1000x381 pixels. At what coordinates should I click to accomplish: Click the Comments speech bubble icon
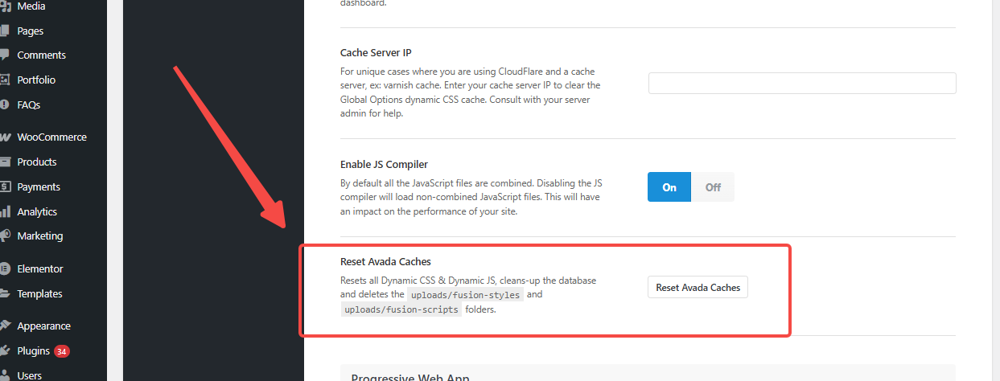[5, 55]
